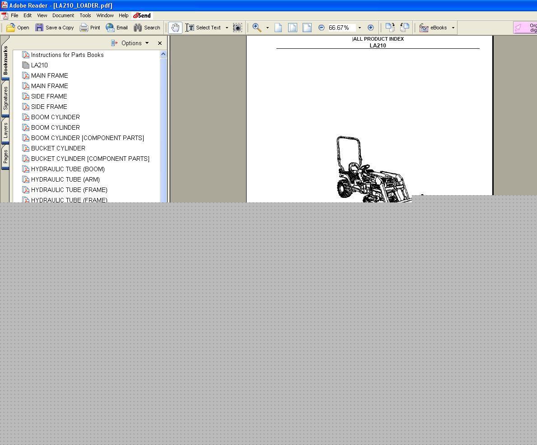The width and height of the screenshot is (537, 445).
Task: Switch to the Layers side tab
Action: coord(5,131)
